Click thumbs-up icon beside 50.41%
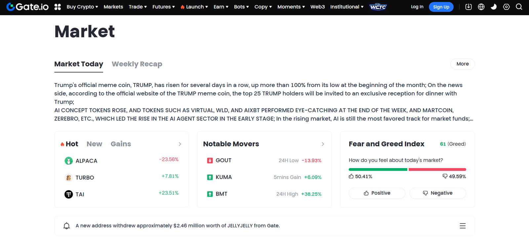This screenshot has width=529, height=240. click(351, 176)
